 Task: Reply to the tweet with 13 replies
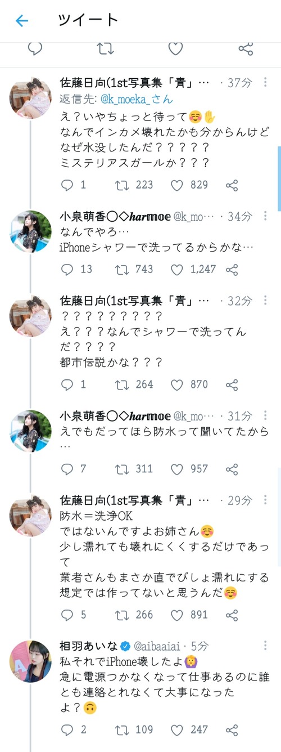click(67, 269)
